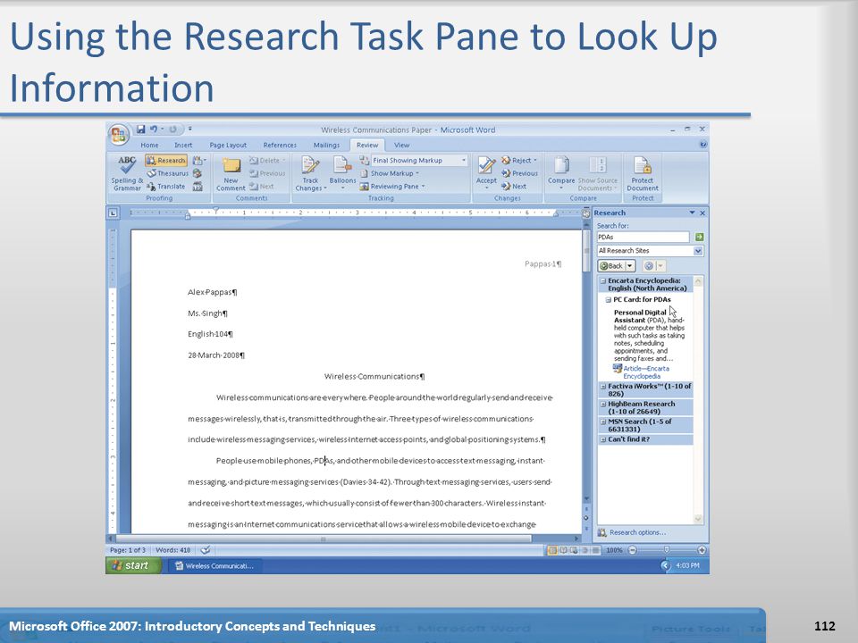Click the Redo icon in Quick Access Toolbar
The height and width of the screenshot is (643, 858).
point(172,129)
